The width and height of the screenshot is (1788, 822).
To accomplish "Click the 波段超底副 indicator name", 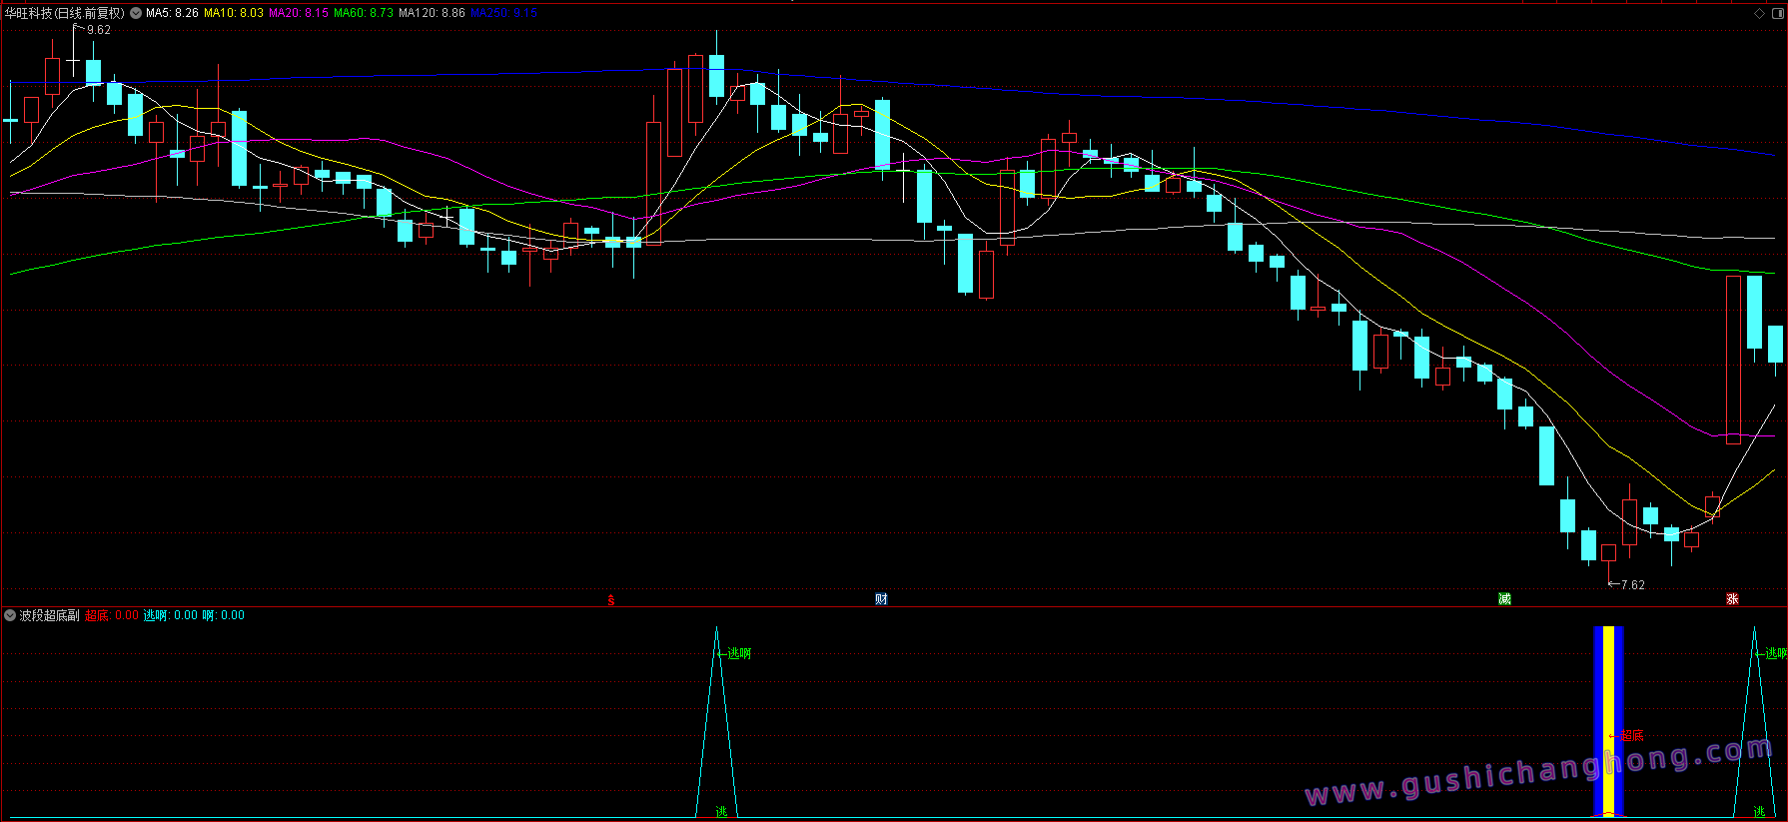I will (49, 615).
